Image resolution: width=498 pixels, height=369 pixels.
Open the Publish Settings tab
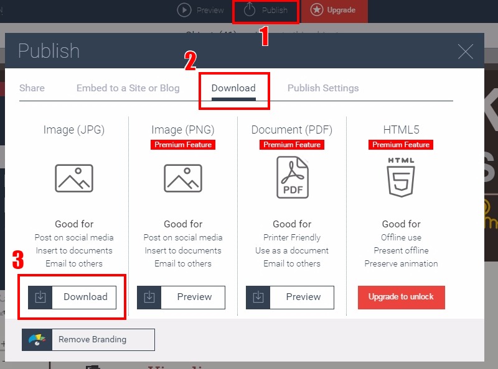[x=323, y=88]
